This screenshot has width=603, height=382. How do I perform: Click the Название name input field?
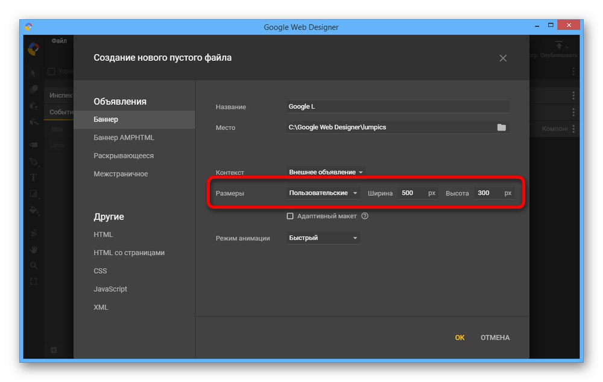point(398,106)
